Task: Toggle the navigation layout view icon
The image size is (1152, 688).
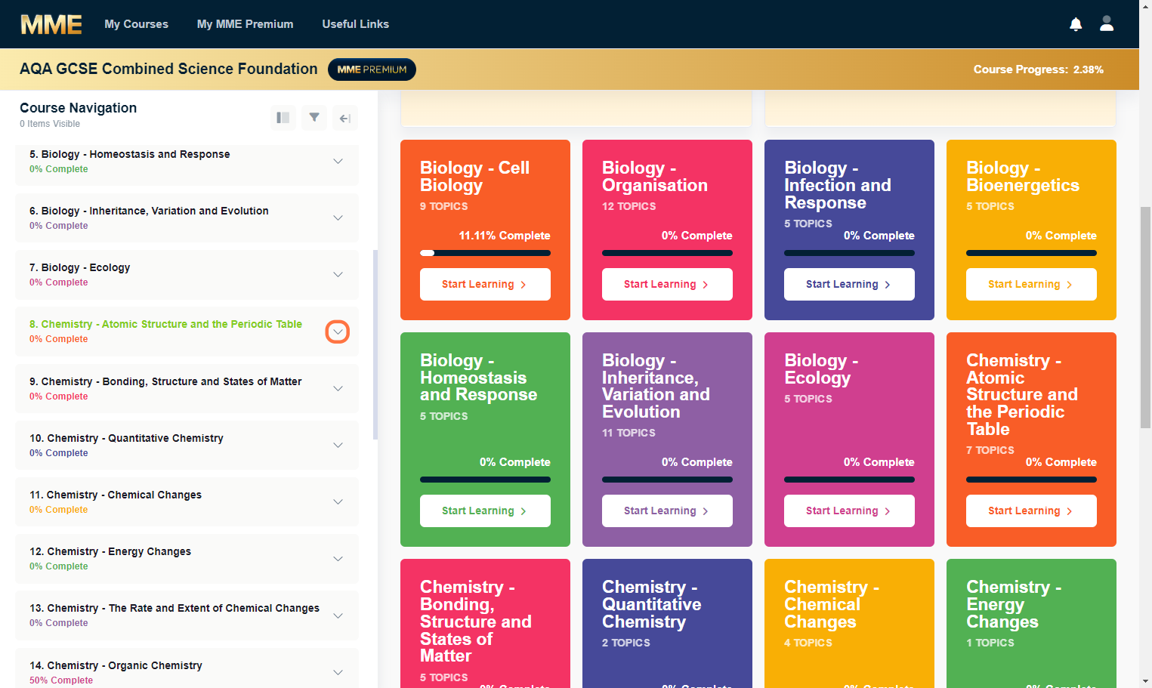Action: coord(283,118)
